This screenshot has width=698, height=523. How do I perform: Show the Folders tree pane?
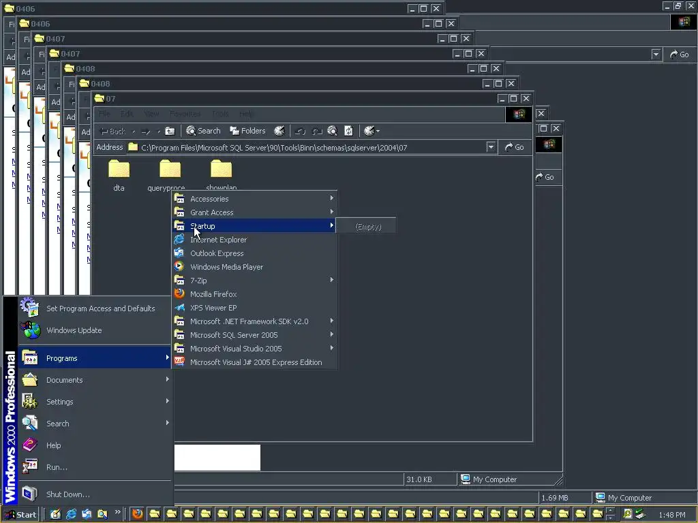pyautogui.click(x=247, y=131)
